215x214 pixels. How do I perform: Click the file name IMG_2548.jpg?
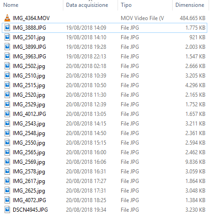[29, 133]
